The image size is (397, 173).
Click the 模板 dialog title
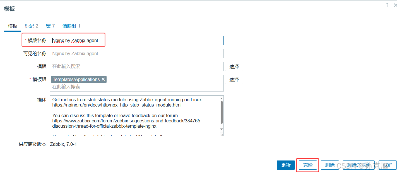pos(9,9)
